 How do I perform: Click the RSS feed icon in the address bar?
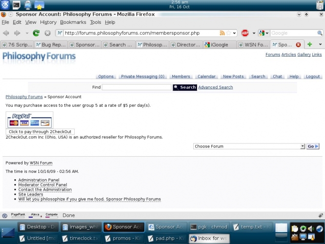223,33
